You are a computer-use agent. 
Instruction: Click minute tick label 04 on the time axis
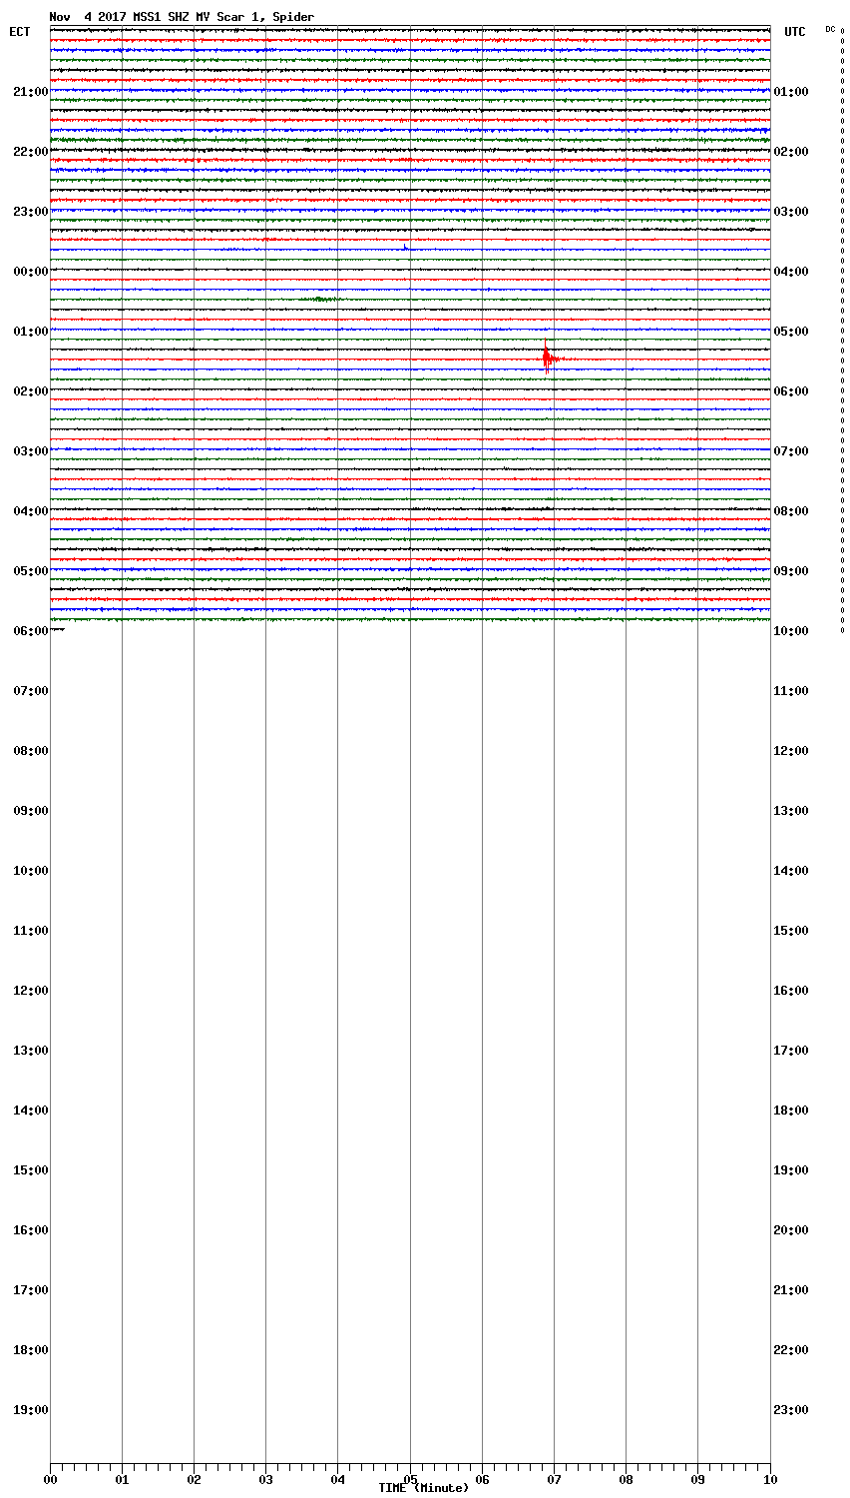[x=337, y=1480]
